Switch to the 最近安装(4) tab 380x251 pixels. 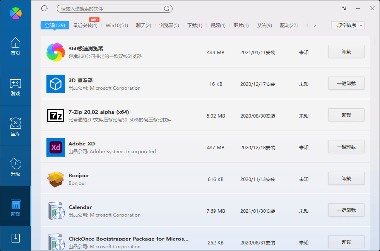[85, 26]
